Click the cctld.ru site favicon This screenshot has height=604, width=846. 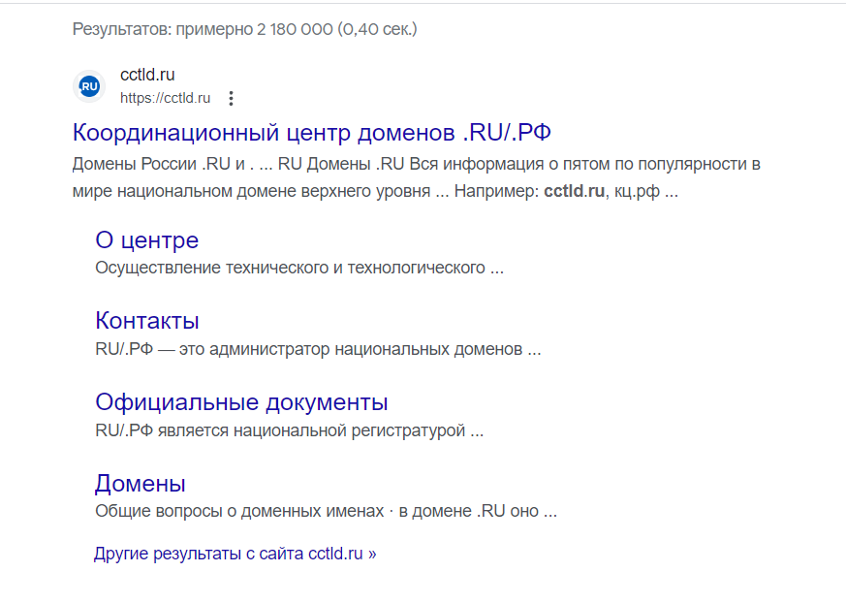(89, 86)
